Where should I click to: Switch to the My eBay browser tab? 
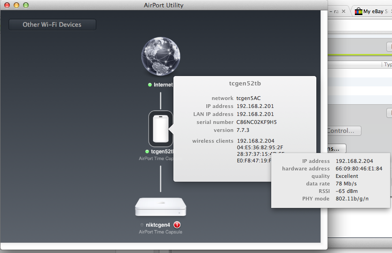click(x=373, y=11)
